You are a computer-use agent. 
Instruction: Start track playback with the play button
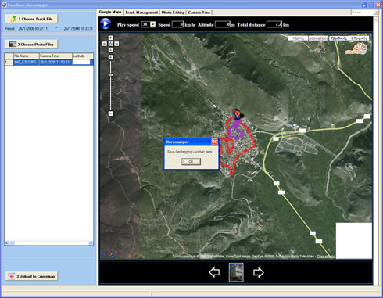(106, 23)
